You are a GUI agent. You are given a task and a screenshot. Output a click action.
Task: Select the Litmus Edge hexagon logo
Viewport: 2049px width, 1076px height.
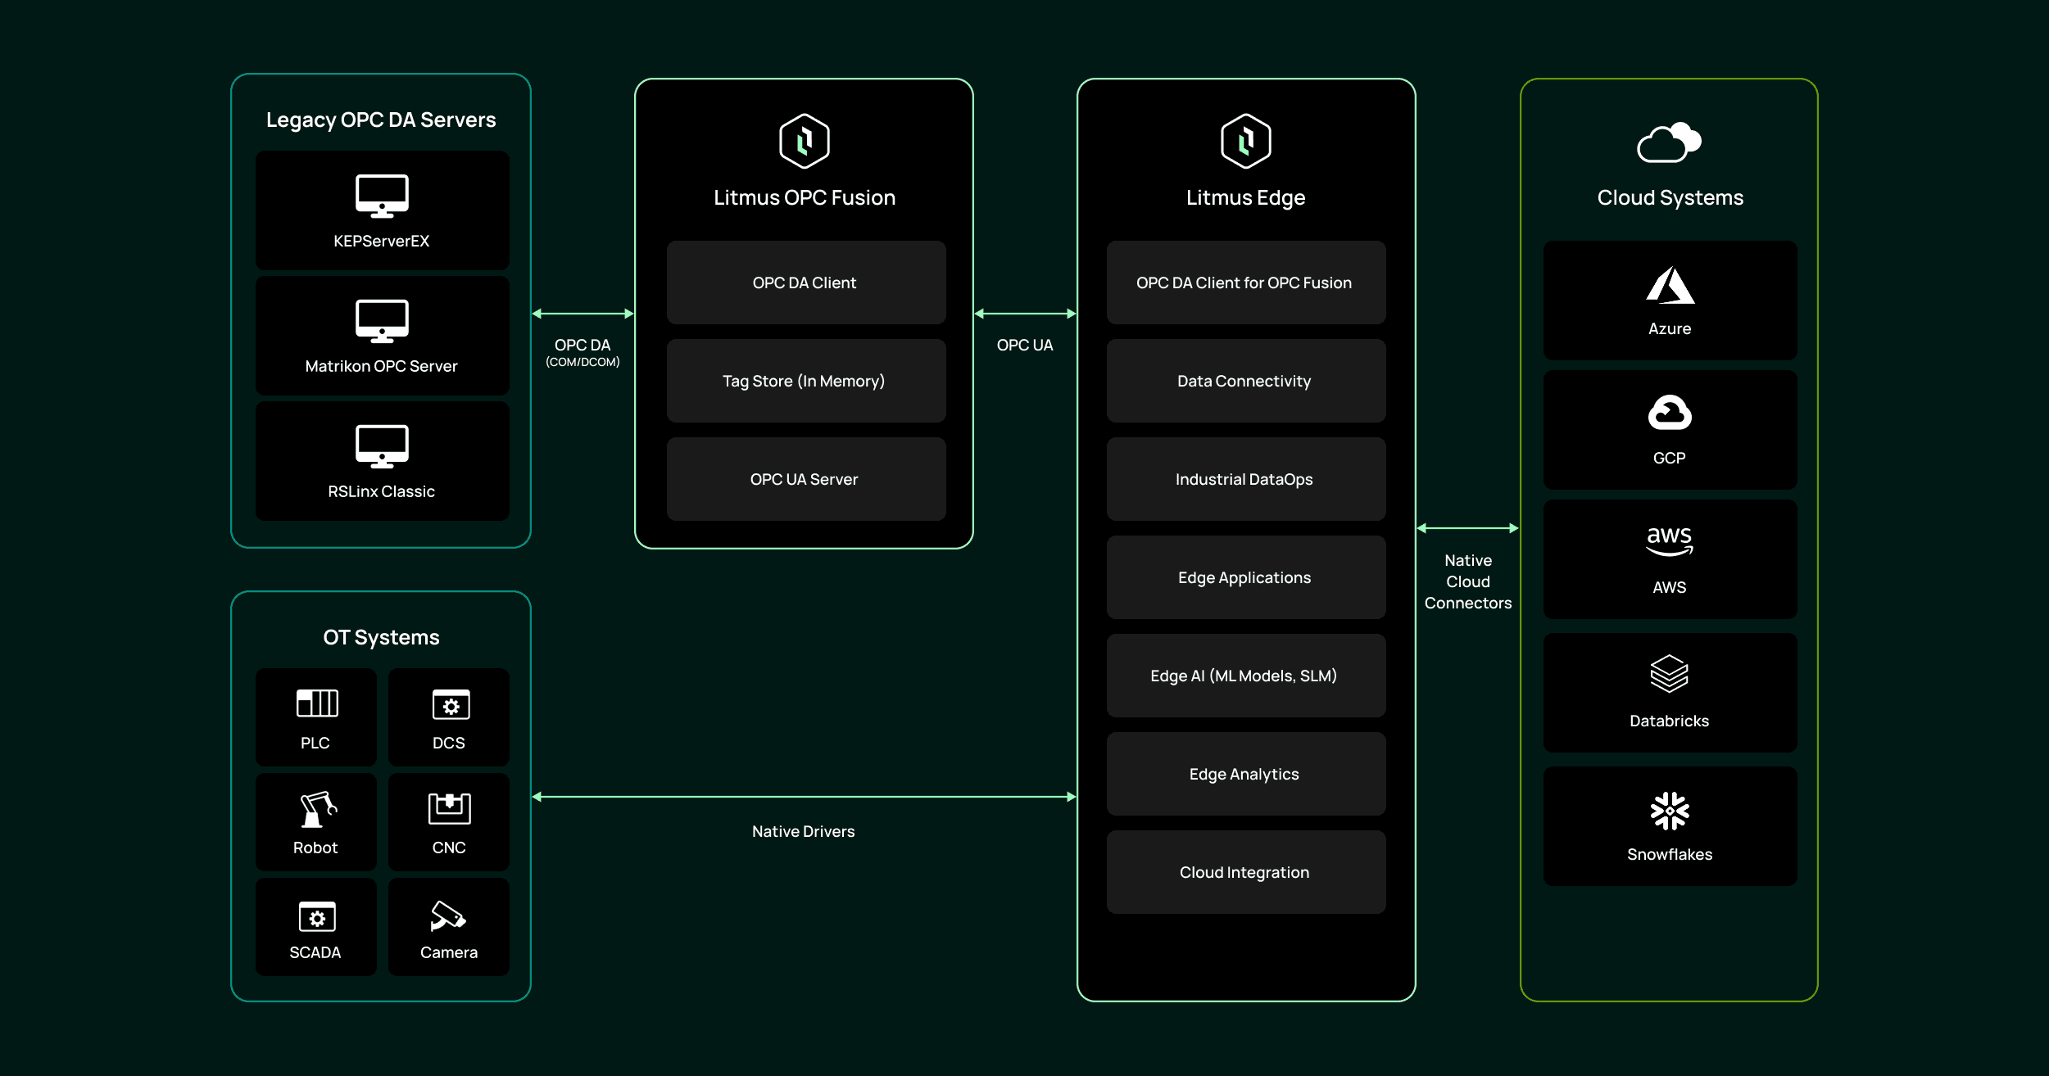point(1246,141)
